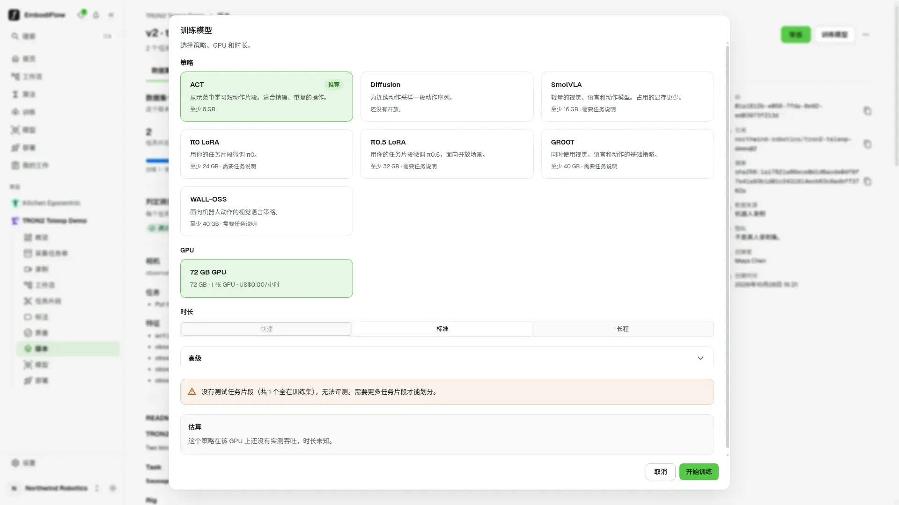Collapse the sidebar with the chevron icon

click(111, 15)
